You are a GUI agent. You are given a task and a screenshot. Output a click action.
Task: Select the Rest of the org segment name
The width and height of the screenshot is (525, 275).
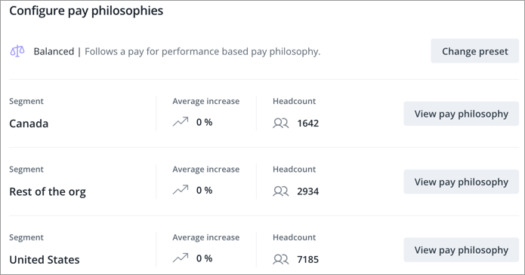click(x=48, y=192)
